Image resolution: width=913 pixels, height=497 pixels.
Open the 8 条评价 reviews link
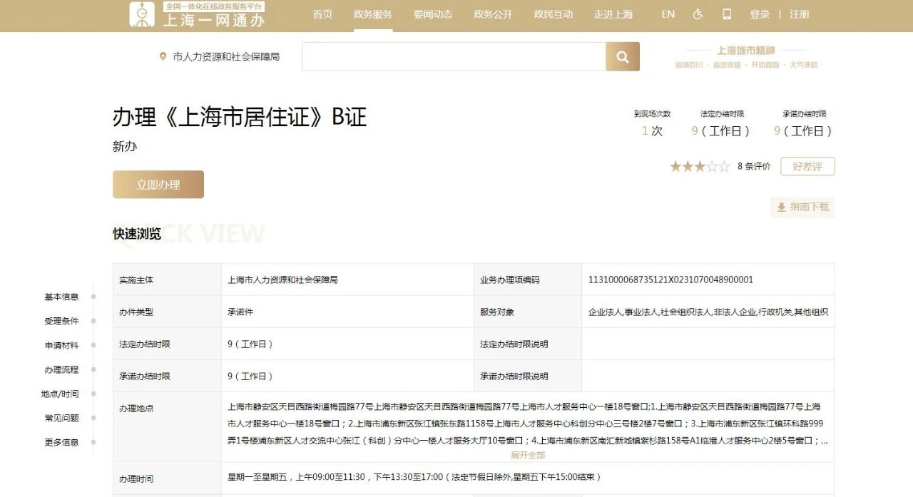click(x=754, y=166)
